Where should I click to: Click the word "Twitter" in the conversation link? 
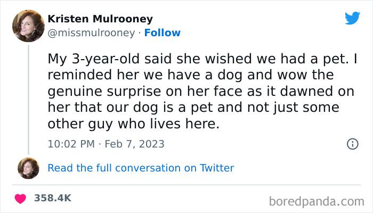(x=217, y=168)
